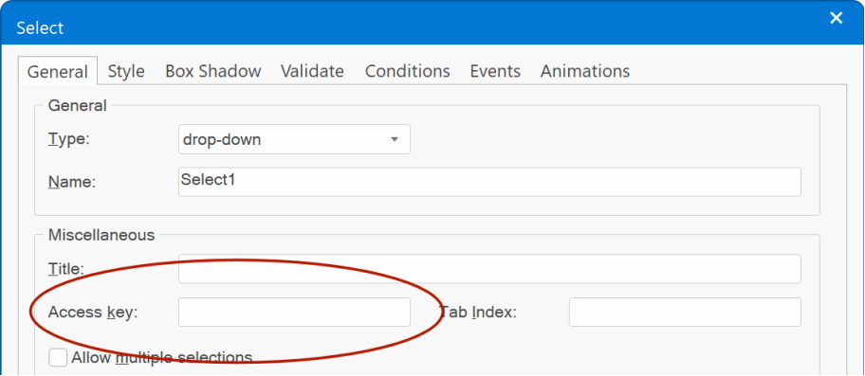Click the Allow multiple selections label text
The height and width of the screenshot is (376, 865).
[x=162, y=357]
